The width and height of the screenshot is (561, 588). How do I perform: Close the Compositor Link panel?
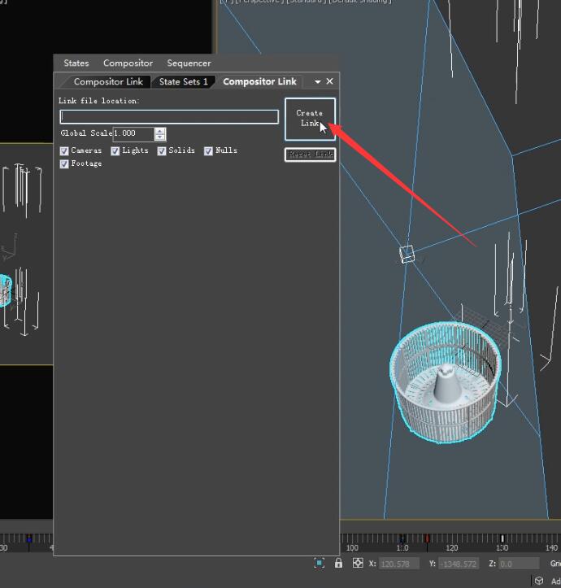click(329, 81)
